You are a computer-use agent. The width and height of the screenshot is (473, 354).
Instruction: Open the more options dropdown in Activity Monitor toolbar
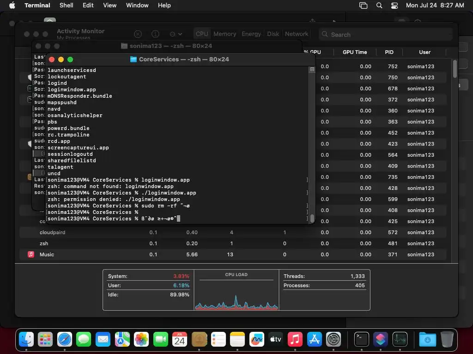(x=176, y=34)
